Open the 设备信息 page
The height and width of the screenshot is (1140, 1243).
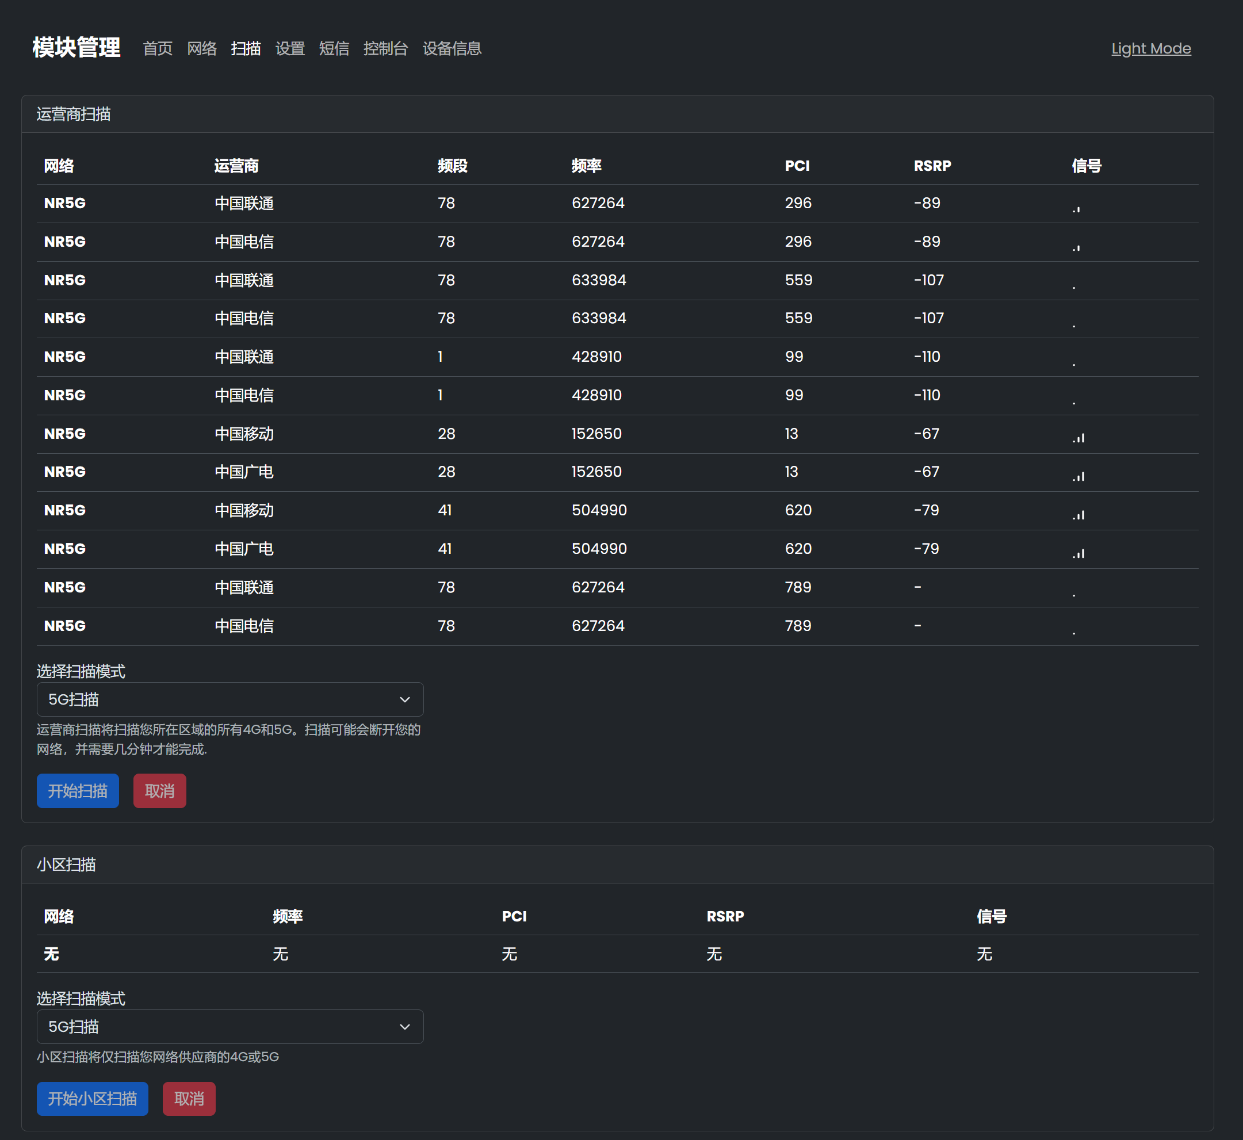[452, 48]
